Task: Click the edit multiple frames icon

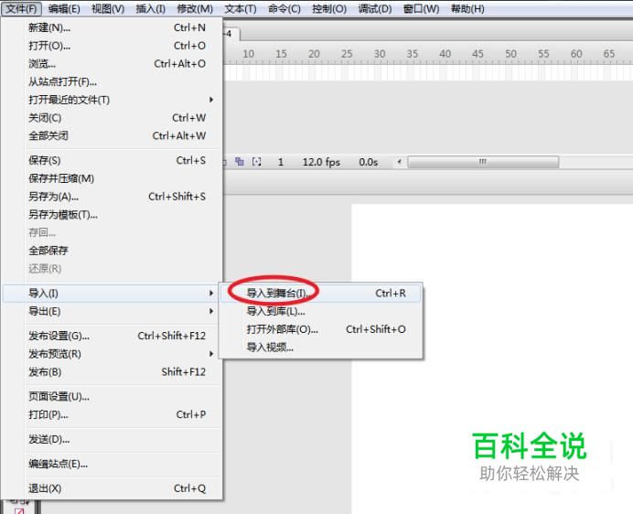Action: click(x=240, y=162)
